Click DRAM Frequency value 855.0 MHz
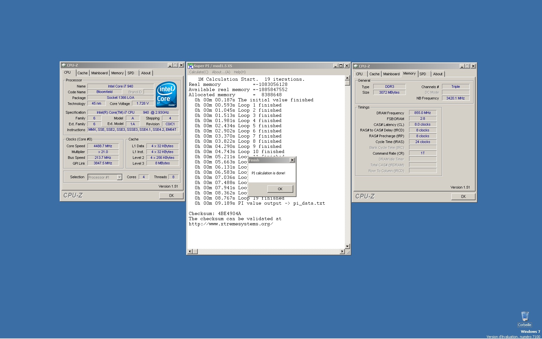 [423, 113]
